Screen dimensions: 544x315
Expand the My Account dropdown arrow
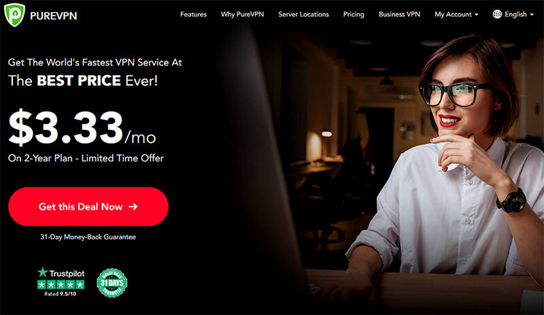[x=477, y=14]
